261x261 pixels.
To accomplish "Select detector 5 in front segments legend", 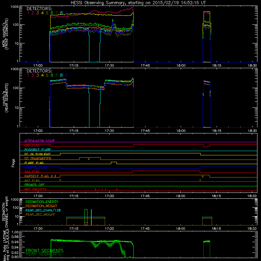I will tap(47, 13).
